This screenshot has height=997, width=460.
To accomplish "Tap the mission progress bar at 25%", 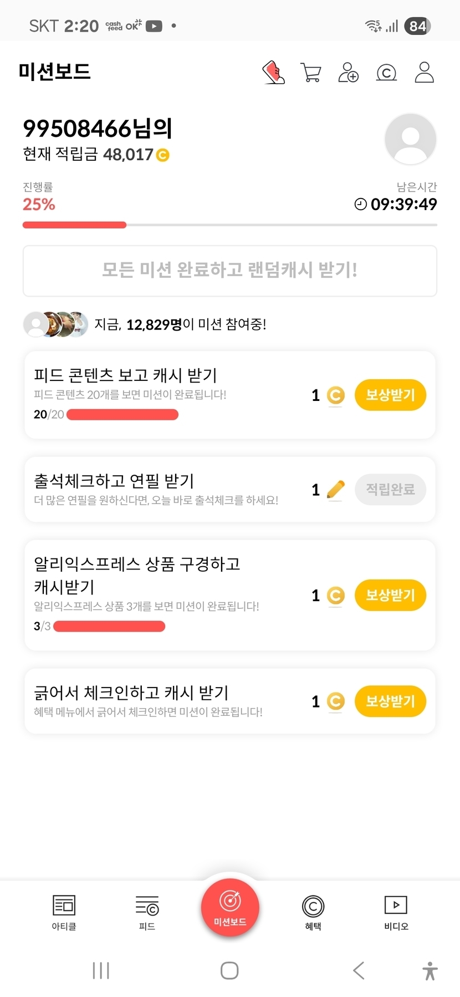I will [x=229, y=225].
